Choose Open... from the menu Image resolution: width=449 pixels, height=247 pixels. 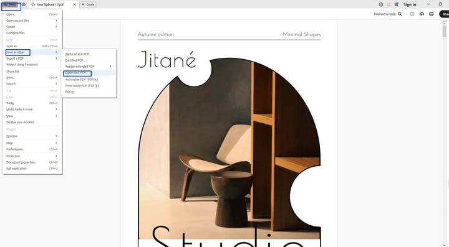[x=32, y=14]
